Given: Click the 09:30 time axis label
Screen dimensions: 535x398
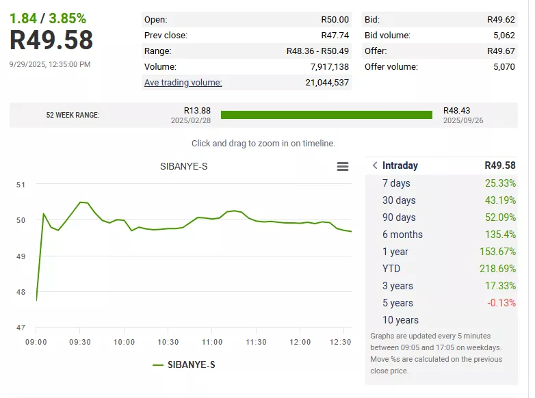Looking at the screenshot, I should (x=80, y=342).
